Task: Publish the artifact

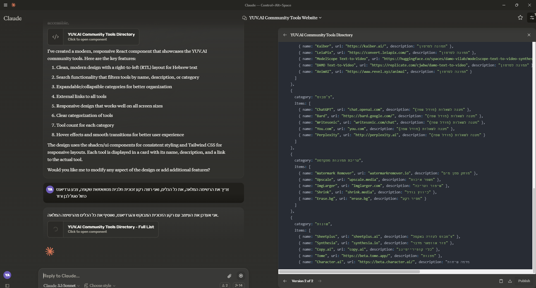Action: 524,281
